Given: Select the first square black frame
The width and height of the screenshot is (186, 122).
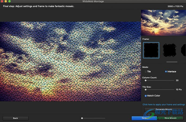Looking at the screenshot, I should click(151, 50).
